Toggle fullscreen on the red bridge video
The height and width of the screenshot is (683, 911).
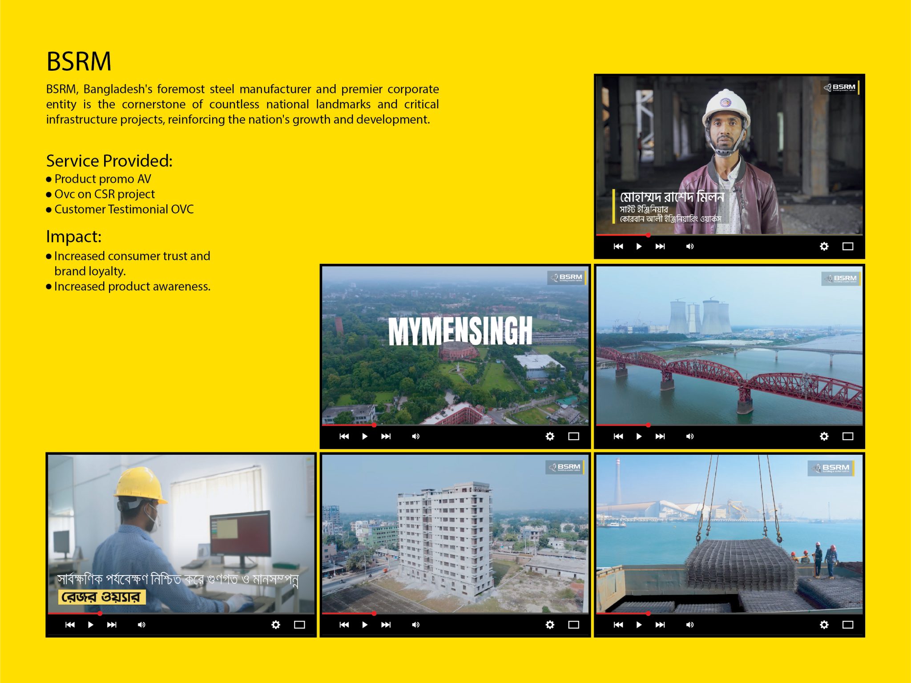[848, 436]
